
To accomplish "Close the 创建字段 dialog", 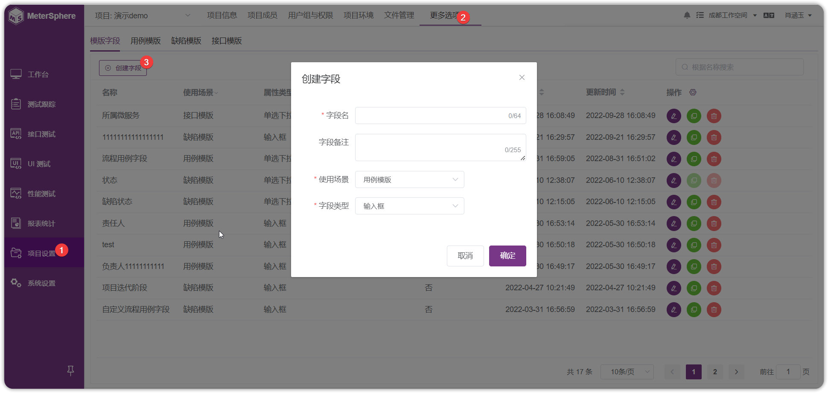I will pos(522,78).
